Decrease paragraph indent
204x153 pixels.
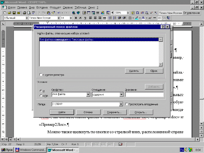point(120,18)
